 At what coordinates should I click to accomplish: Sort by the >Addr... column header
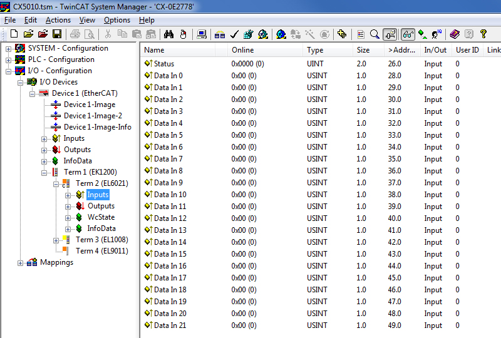click(402, 50)
